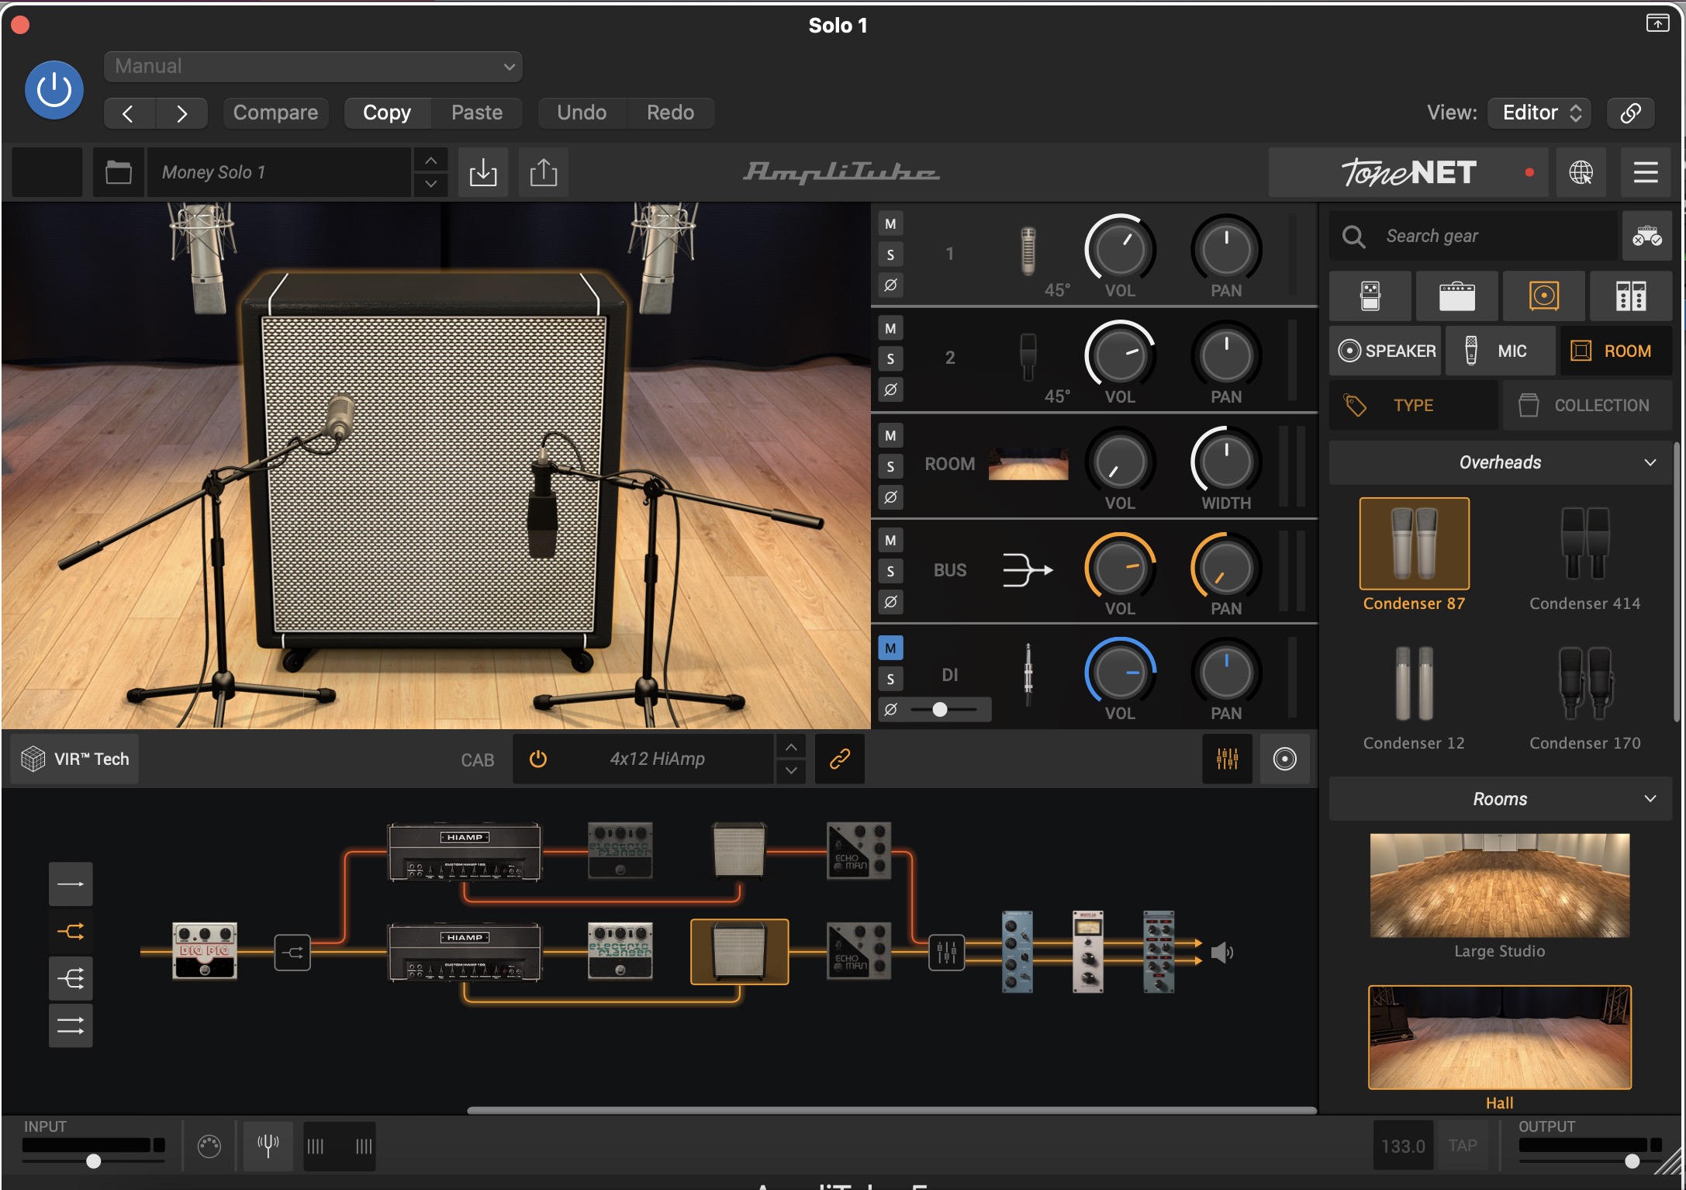The image size is (1686, 1190).
Task: Switch to the MIC tab
Action: [x=1500, y=351]
